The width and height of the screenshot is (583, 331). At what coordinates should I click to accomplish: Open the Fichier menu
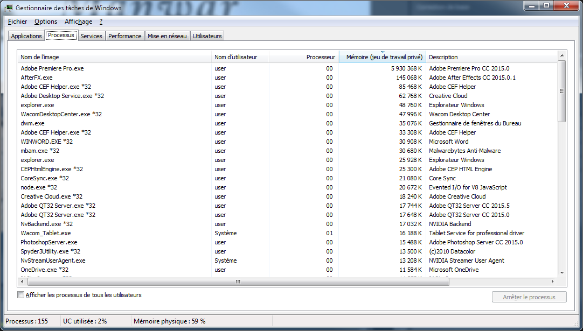(17, 22)
